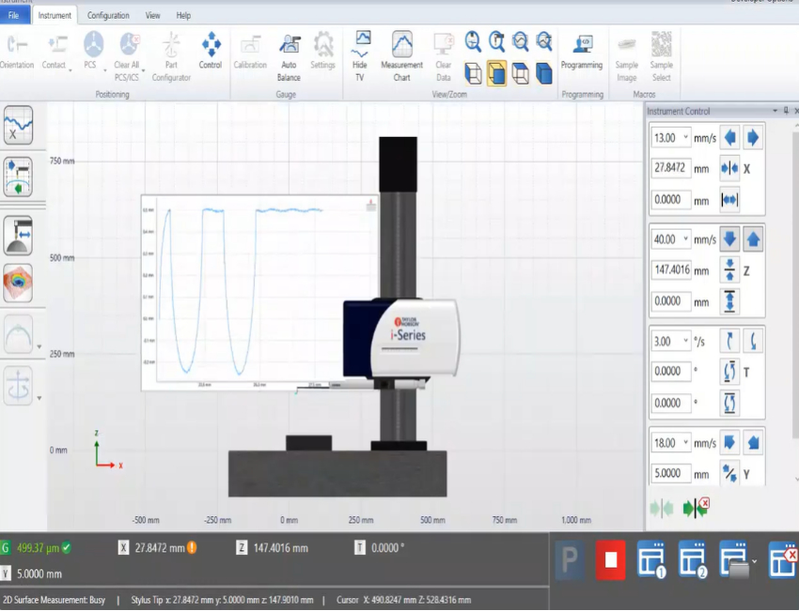
Task: Open the Y speed 18.00 dropdown
Action: [x=686, y=443]
